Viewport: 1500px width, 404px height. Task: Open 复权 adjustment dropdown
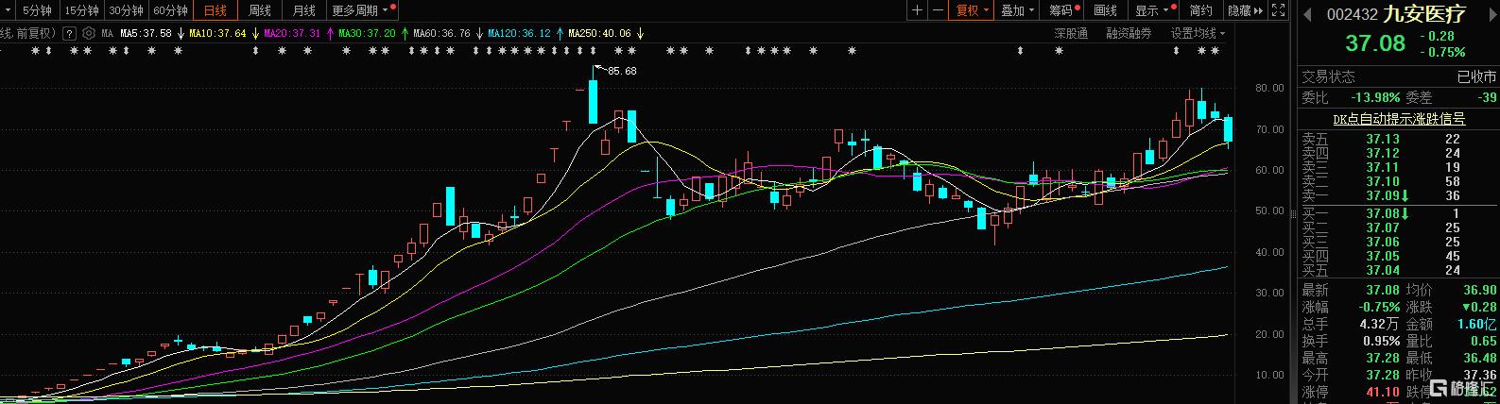pyautogui.click(x=972, y=10)
